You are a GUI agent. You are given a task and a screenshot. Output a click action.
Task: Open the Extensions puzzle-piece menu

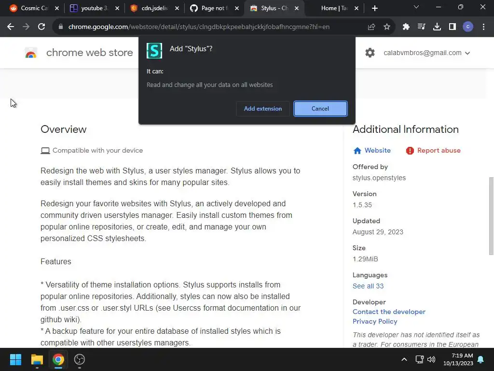[406, 27]
